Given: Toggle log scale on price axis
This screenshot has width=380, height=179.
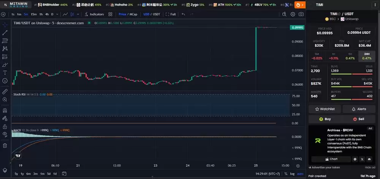Looking at the screenshot, I should (292, 174).
